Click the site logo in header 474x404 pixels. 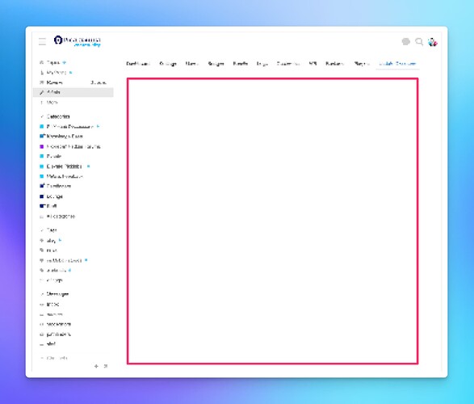click(x=77, y=41)
